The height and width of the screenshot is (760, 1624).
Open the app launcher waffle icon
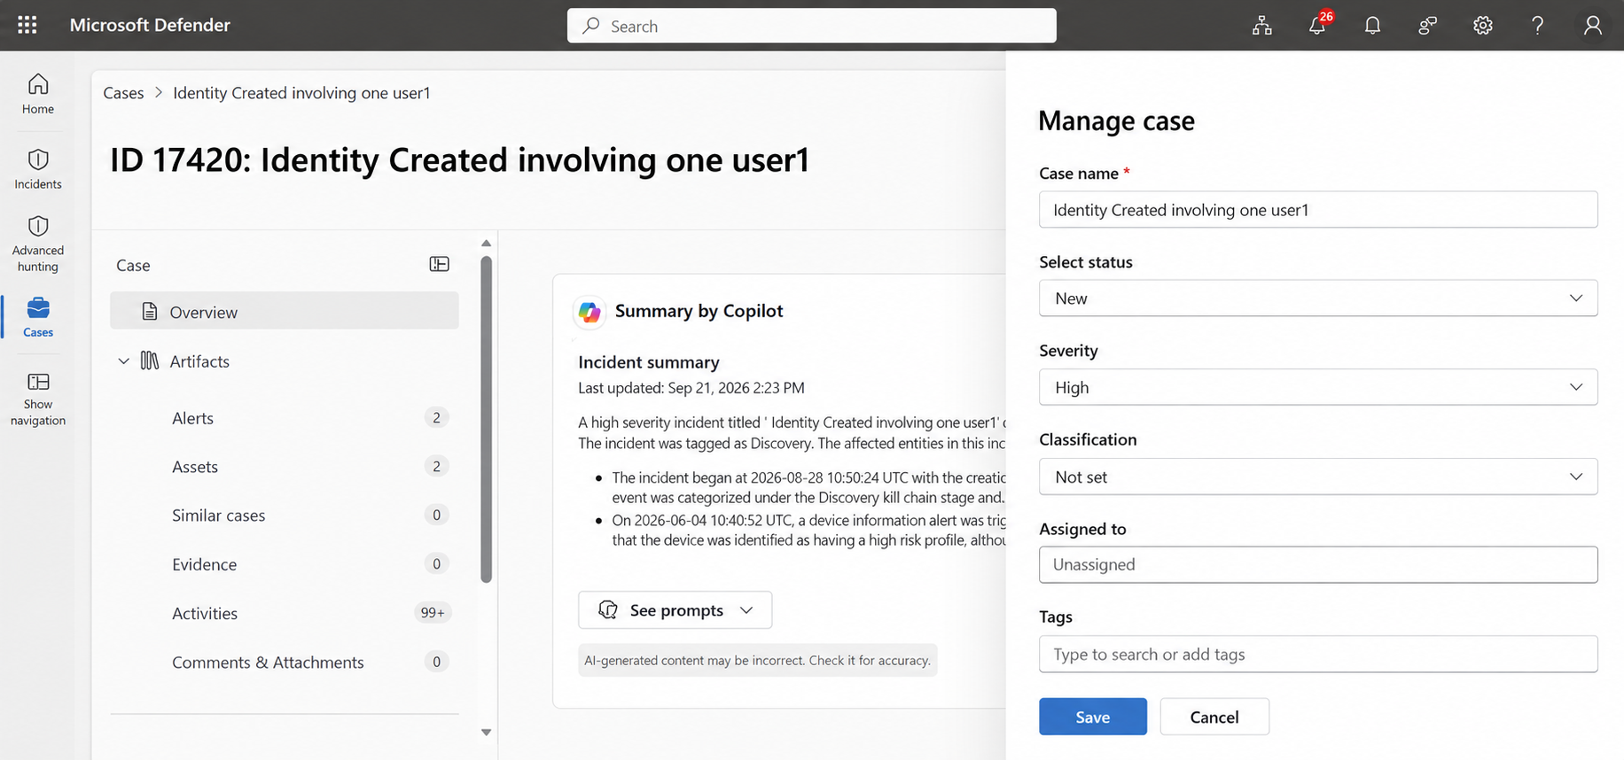coord(27,25)
